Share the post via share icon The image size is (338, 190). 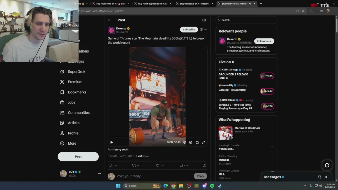[x=205, y=165]
